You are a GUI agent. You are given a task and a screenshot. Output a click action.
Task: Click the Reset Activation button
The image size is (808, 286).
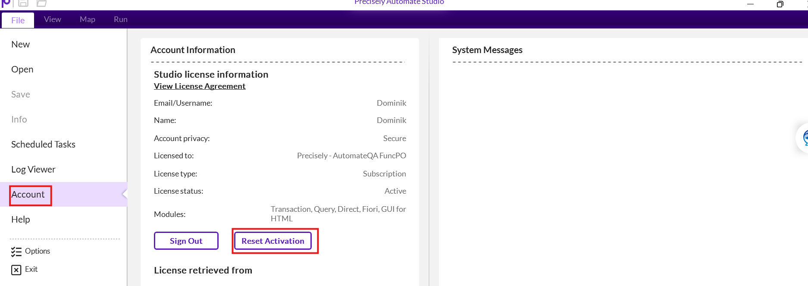[x=273, y=241]
